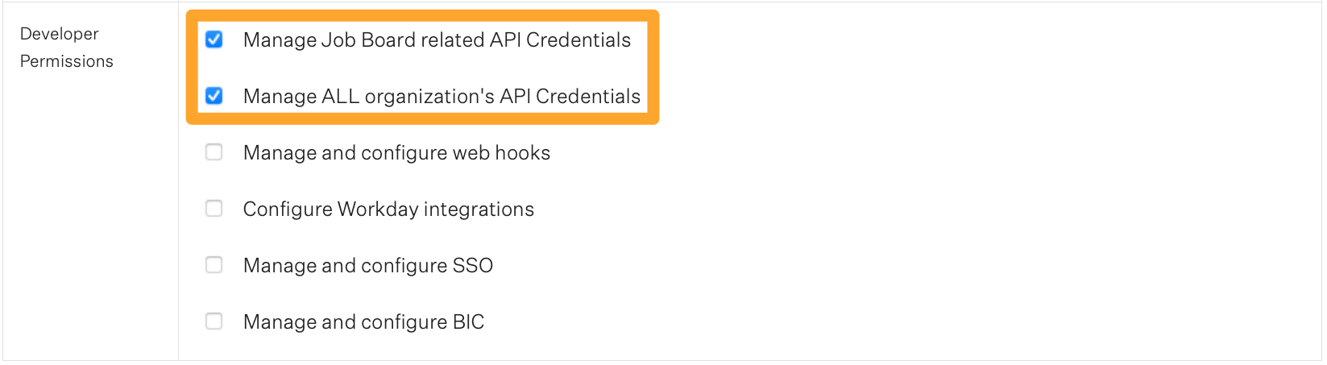Tick the Configure Workday integrations checkbox
The image size is (1327, 365).
pos(214,209)
